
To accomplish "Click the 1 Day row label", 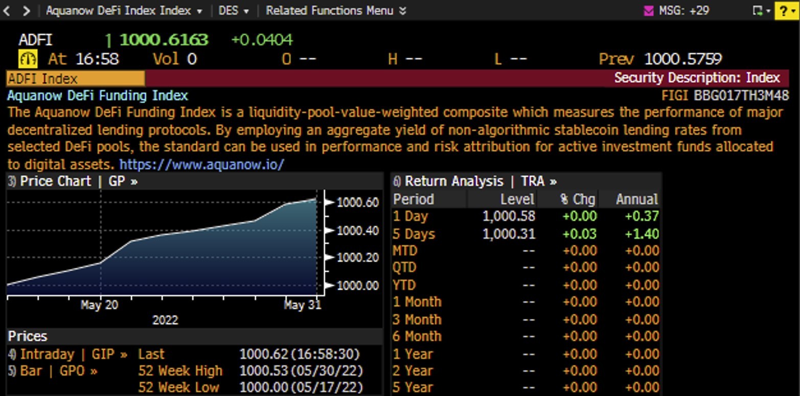I will [x=410, y=217].
